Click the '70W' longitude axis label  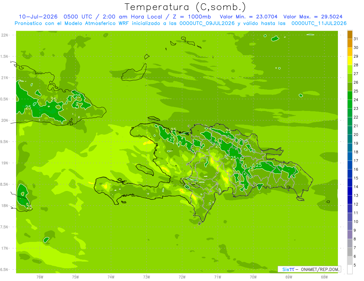(x=253, y=277)
